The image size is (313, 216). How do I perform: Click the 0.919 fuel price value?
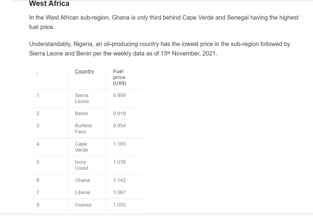coord(120,114)
